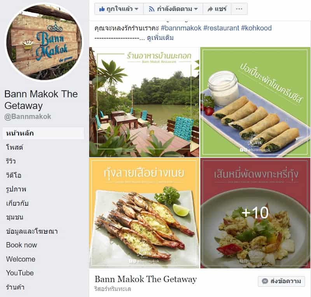Click the Messenger icon in send message button
Viewport: 311px width, 297px height.
click(265, 281)
